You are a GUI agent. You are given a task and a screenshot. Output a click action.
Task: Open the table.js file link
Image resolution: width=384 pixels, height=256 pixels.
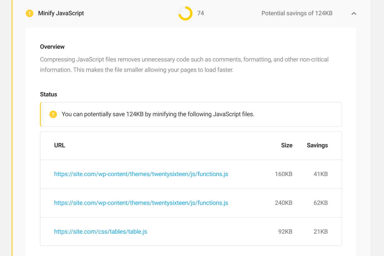point(100,231)
